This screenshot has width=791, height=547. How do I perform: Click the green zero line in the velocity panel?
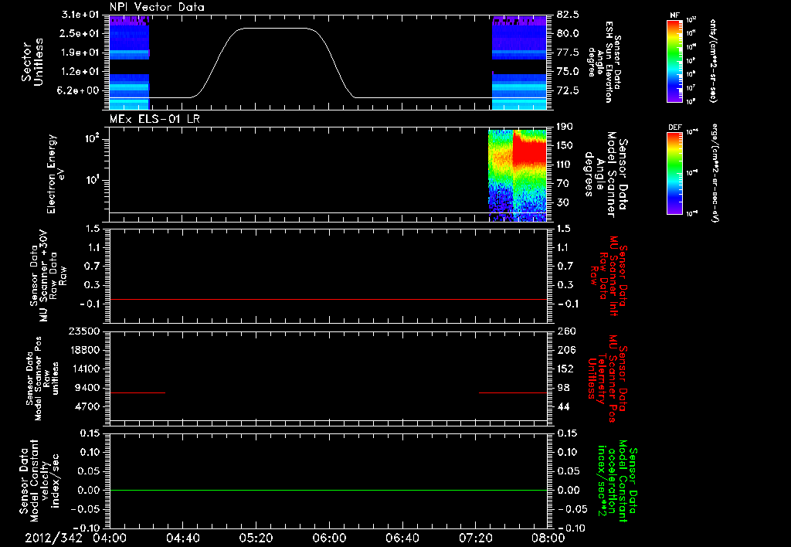(328, 490)
